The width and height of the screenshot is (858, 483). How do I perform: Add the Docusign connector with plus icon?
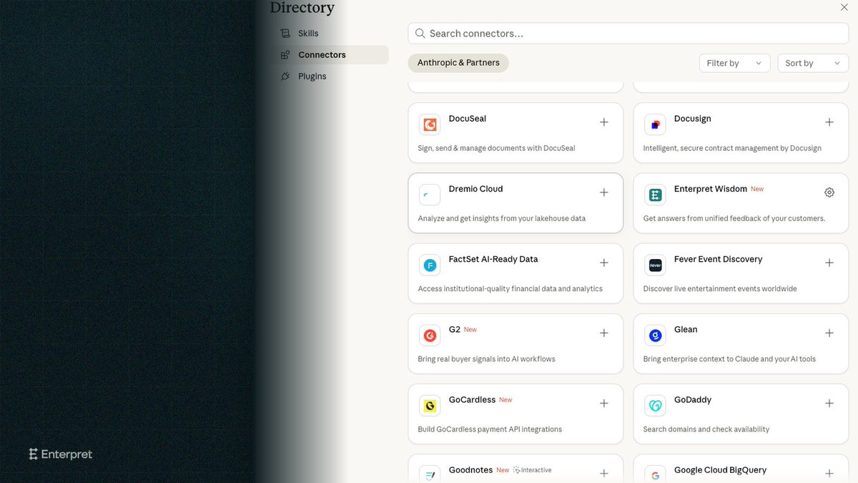pos(829,122)
